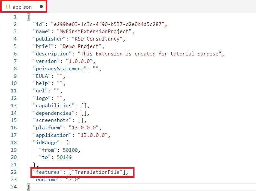
Task: Click line number 22 in the gutter
Action: pyautogui.click(x=14, y=172)
